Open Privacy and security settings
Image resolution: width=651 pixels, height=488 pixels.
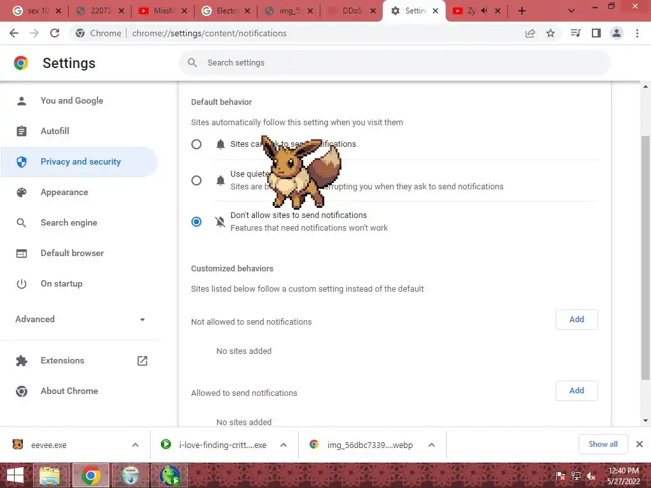tap(79, 162)
